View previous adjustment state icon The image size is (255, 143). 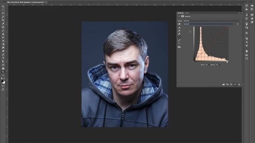(227, 85)
